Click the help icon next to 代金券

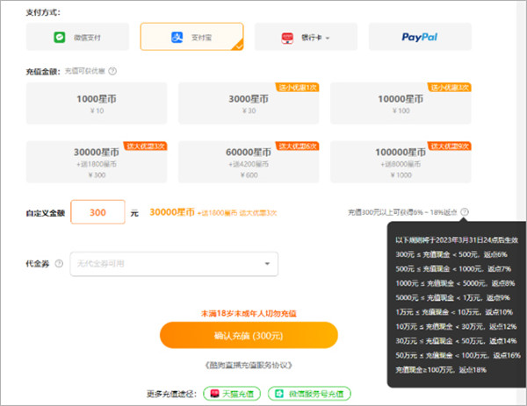(x=59, y=263)
